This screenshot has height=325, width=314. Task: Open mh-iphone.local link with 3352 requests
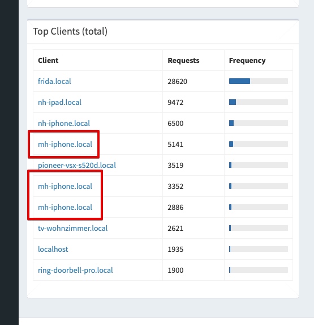point(65,187)
